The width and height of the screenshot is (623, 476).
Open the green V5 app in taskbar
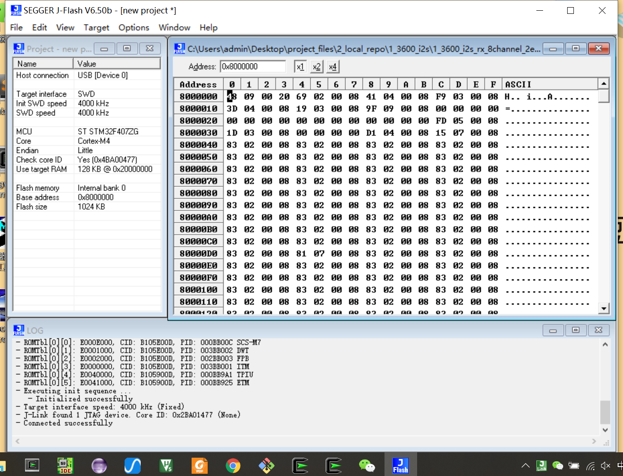(166, 466)
